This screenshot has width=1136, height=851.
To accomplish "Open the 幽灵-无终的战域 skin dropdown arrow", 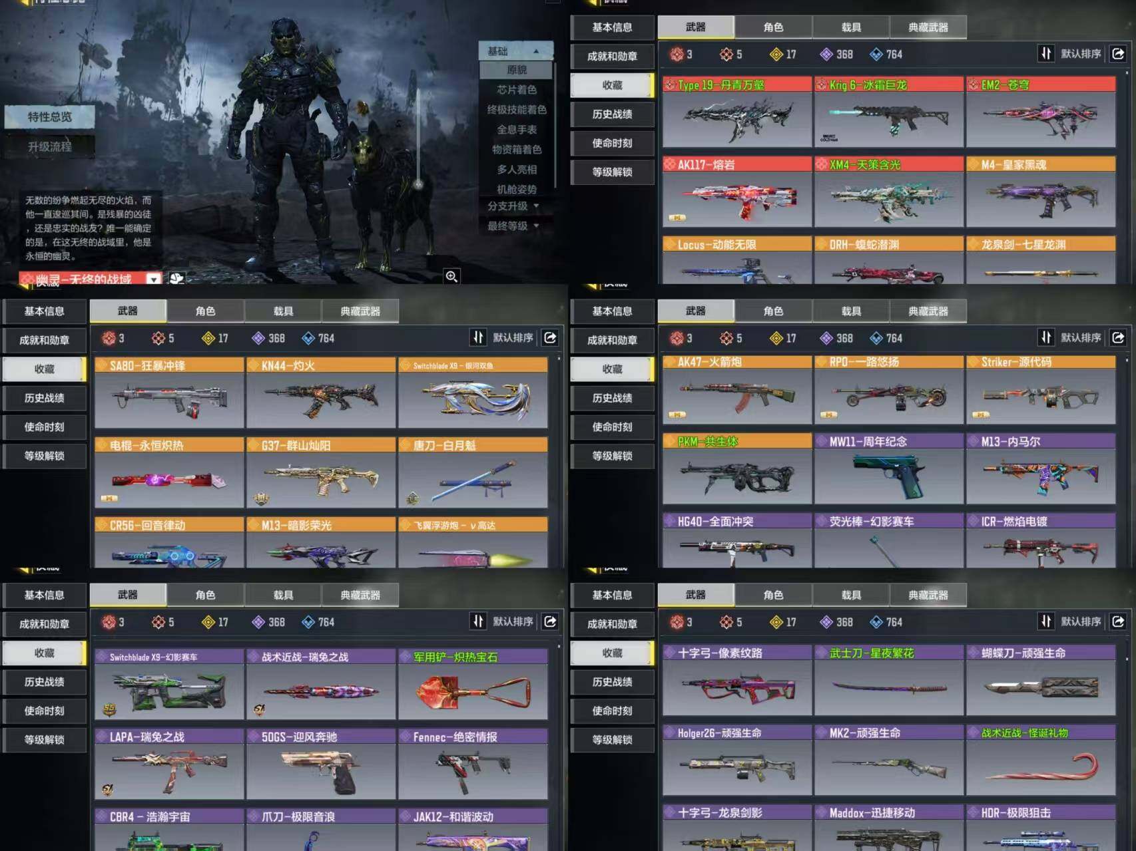I will tap(154, 279).
